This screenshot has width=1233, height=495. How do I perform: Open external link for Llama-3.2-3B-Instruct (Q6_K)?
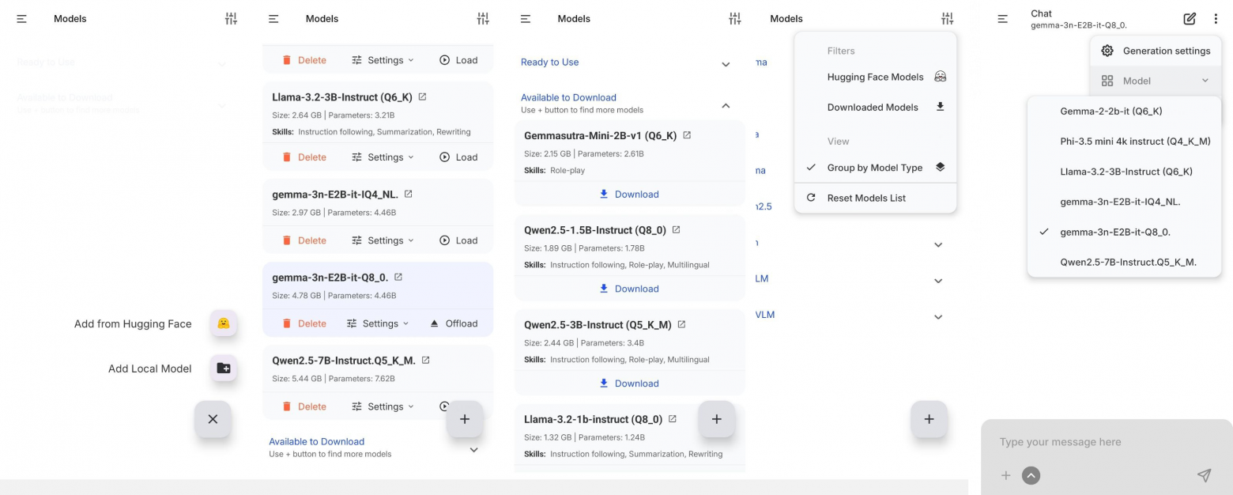click(x=422, y=96)
